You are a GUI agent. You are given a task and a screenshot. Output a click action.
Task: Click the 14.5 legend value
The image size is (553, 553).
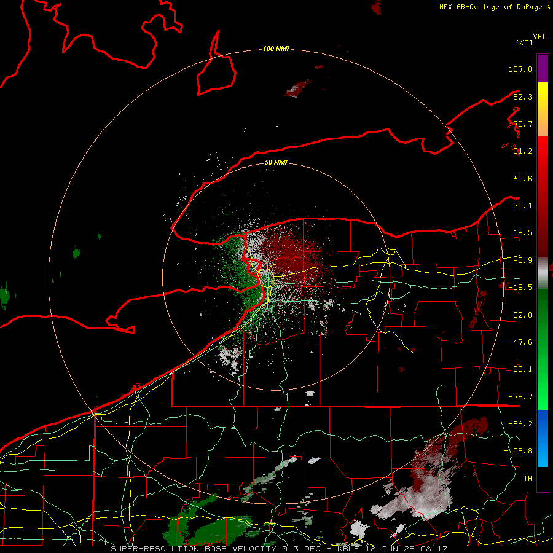[x=523, y=233]
